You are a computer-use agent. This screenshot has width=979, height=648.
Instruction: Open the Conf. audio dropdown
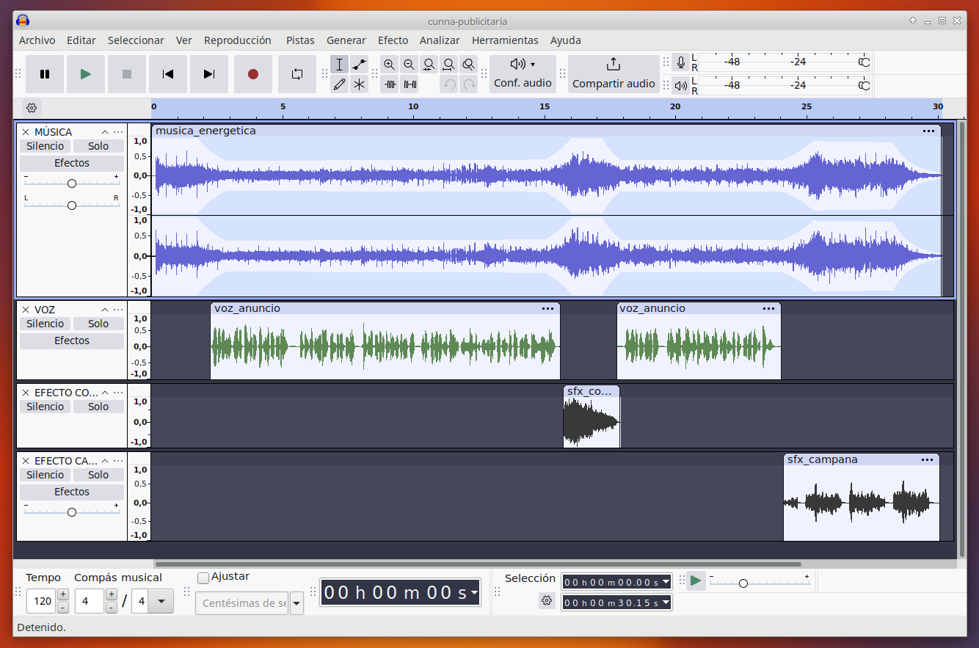(x=523, y=73)
